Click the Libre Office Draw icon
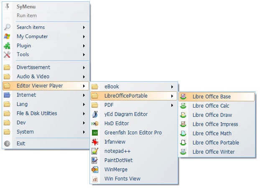Viewport: 260px width, 188px height. coord(183,115)
